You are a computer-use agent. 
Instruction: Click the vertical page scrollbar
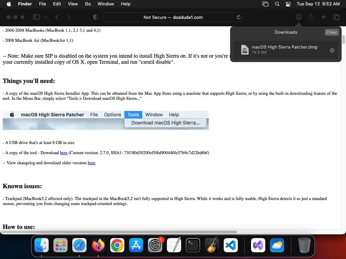pos(344,39)
